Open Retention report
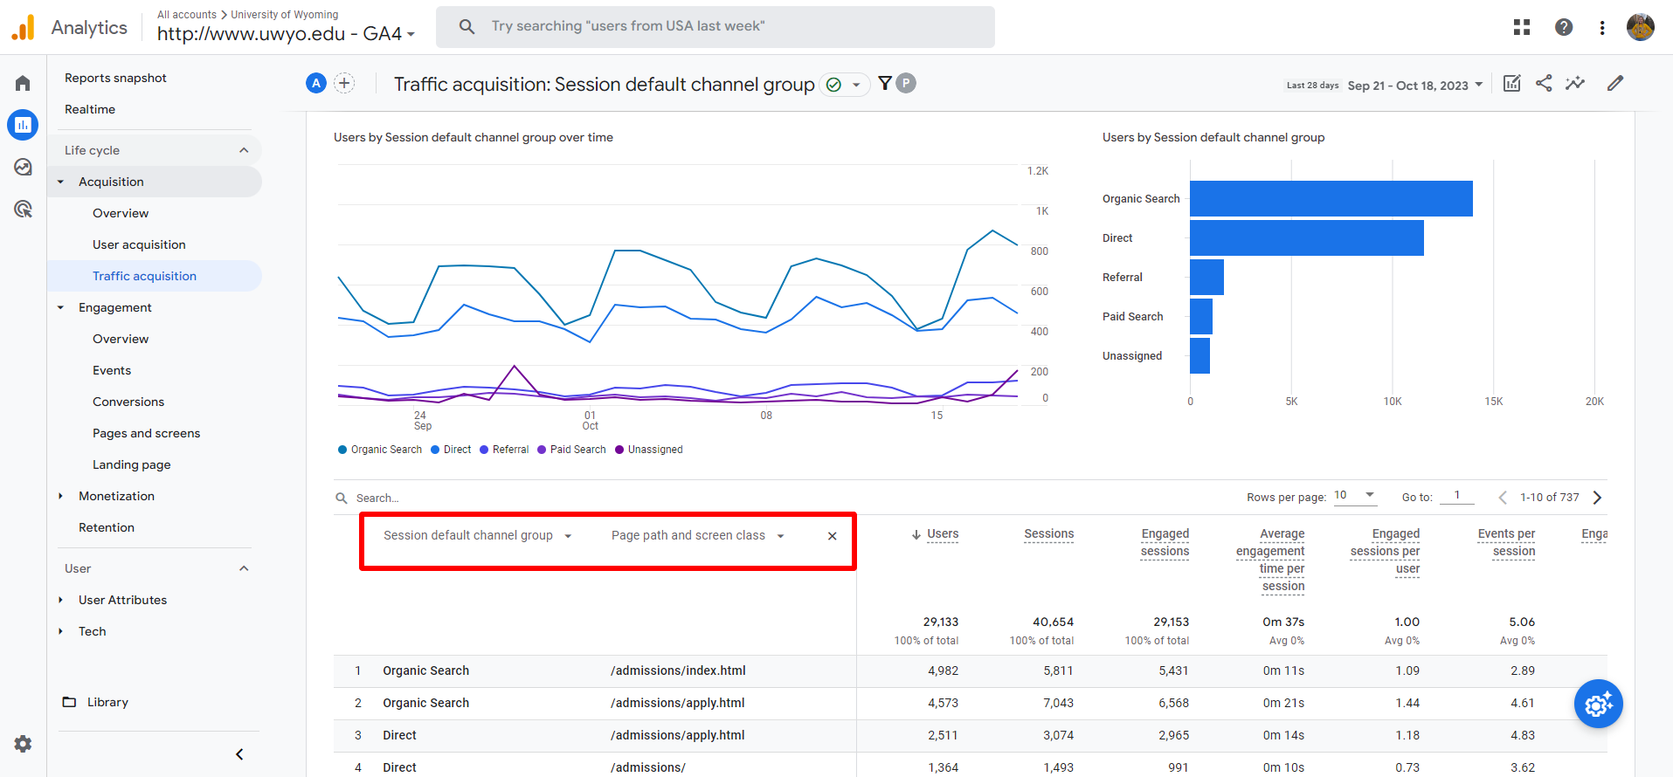The width and height of the screenshot is (1673, 777). (107, 527)
